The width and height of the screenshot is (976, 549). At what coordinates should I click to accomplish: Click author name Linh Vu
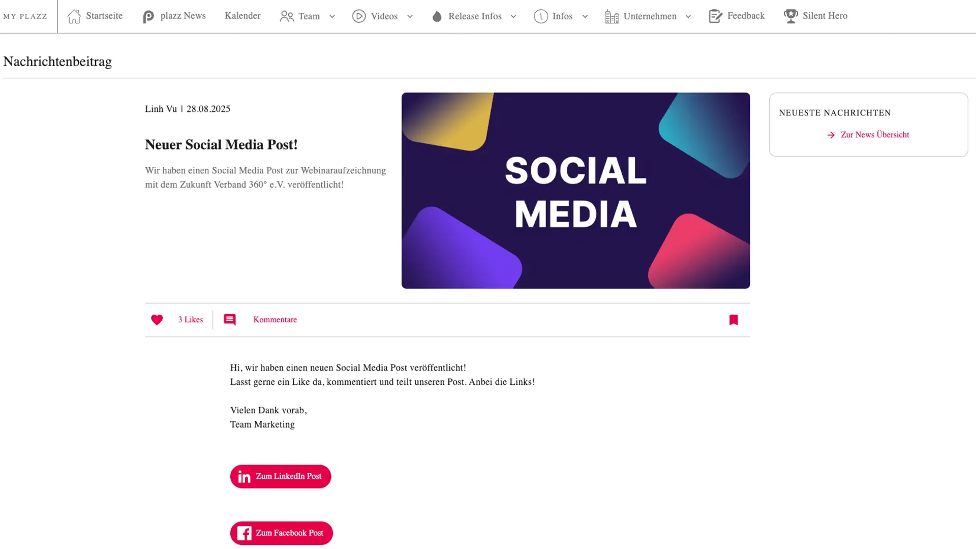[x=161, y=109]
